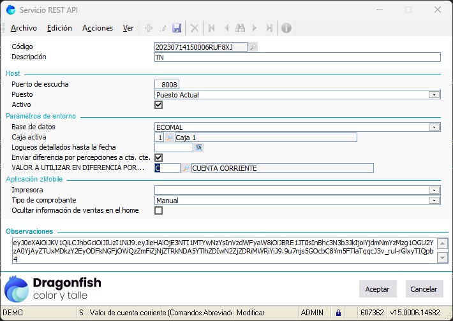The image size is (453, 321).
Task: Expand Tipo de comprobante dropdown
Action: (434, 201)
